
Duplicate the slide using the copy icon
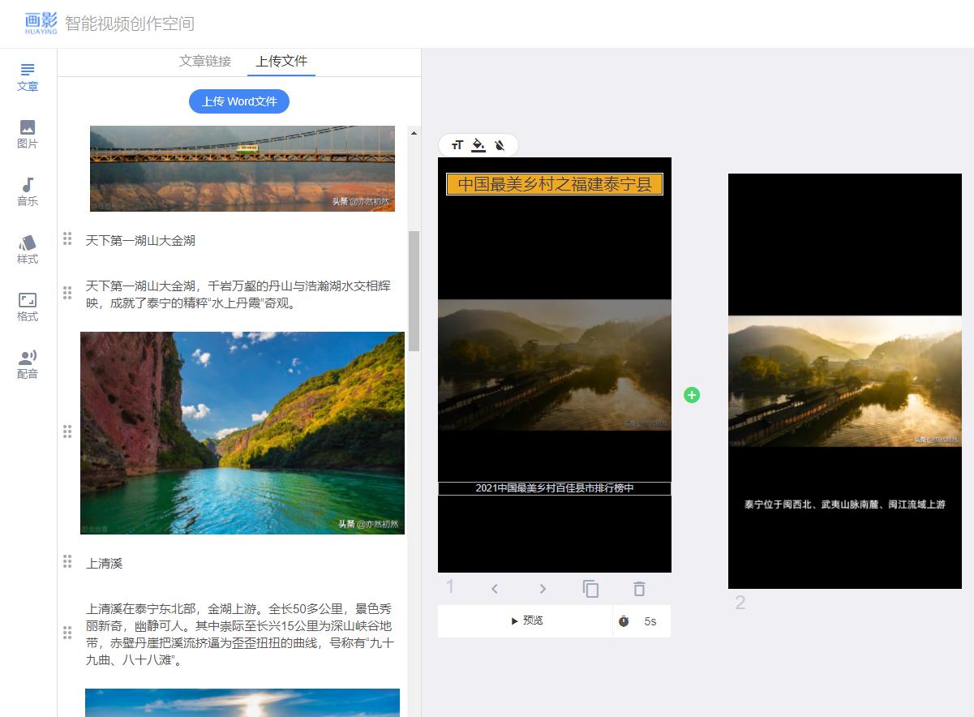pyautogui.click(x=590, y=589)
